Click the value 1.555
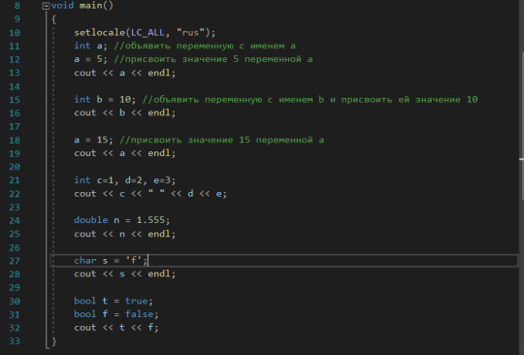Viewport: 524px width, 355px height. click(x=150, y=220)
